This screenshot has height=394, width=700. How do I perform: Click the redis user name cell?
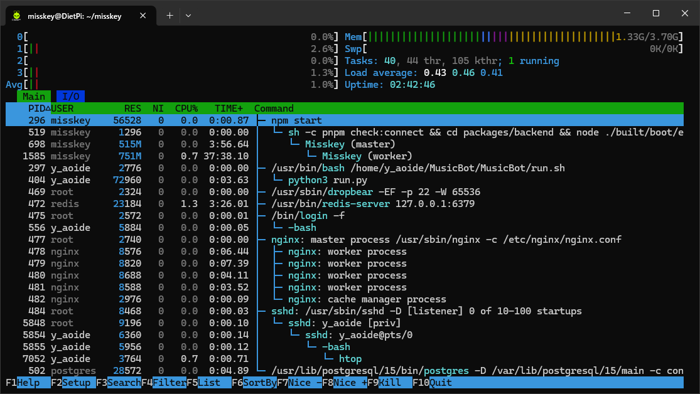(65, 204)
